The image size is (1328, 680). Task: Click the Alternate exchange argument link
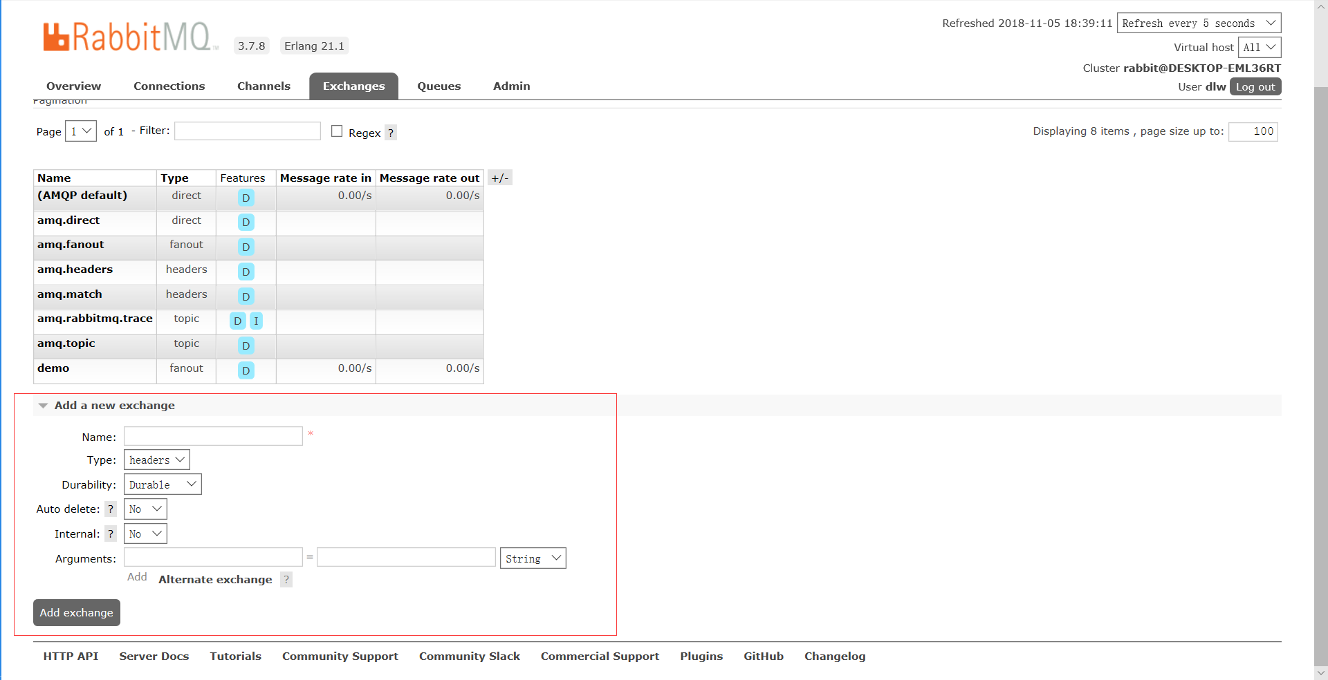(215, 580)
